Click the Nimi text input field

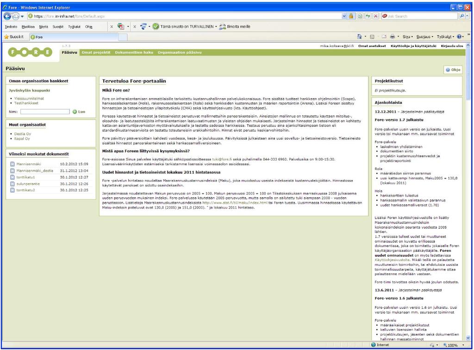pos(45,112)
